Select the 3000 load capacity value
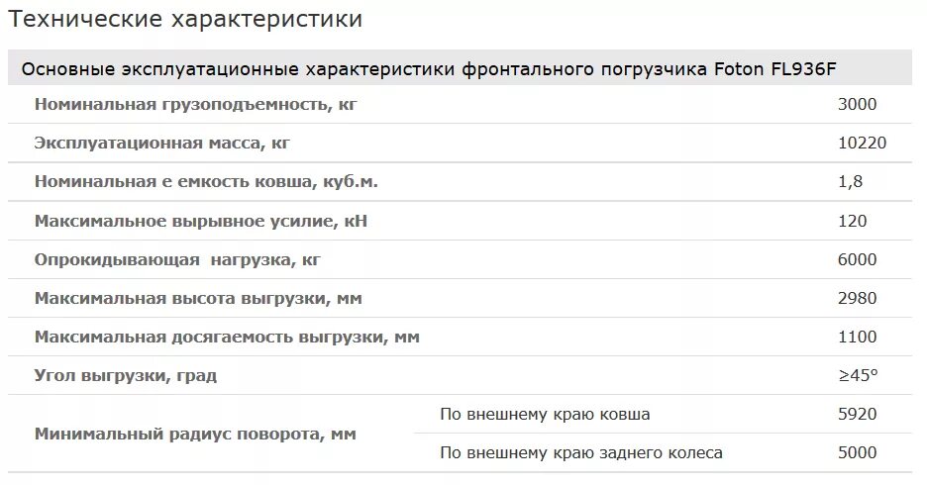This screenshot has width=927, height=485. coord(858,105)
